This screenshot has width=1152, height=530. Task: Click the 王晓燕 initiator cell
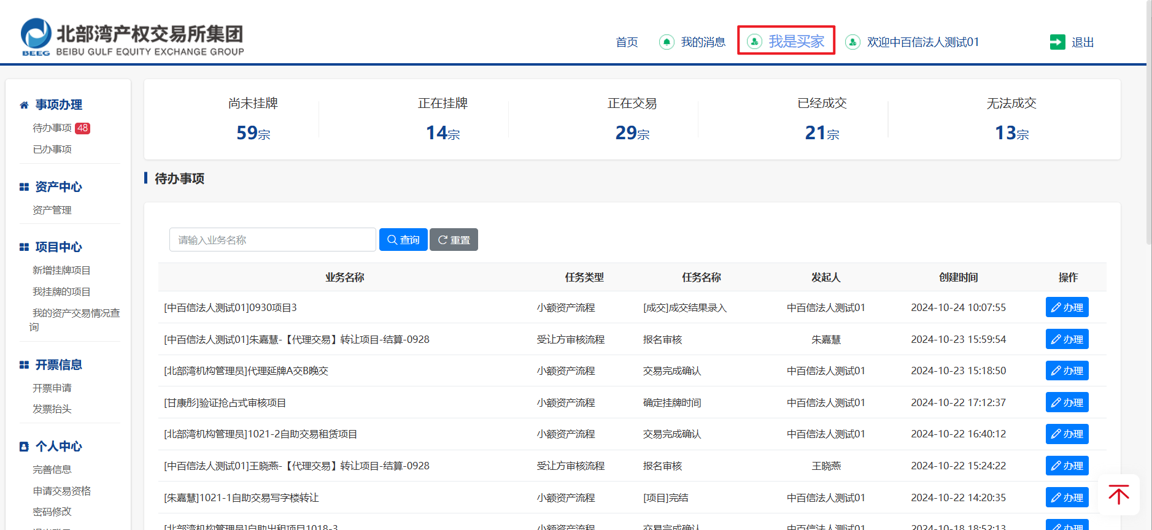(826, 466)
